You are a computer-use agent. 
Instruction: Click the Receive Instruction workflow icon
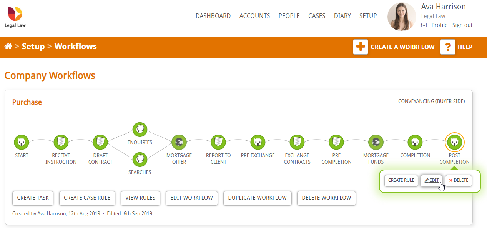click(x=61, y=142)
